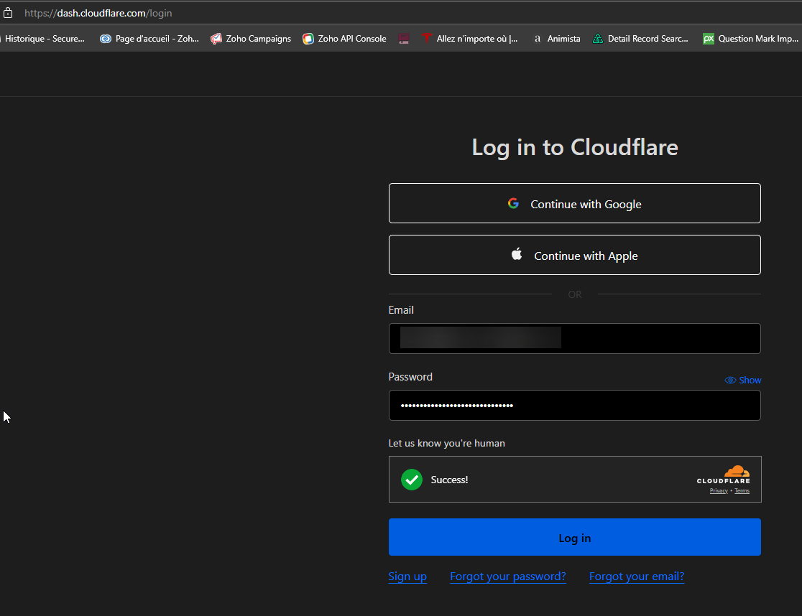Click the Zoho Campaigns megaphone icon
Viewport: 802px width, 616px height.
tap(216, 38)
